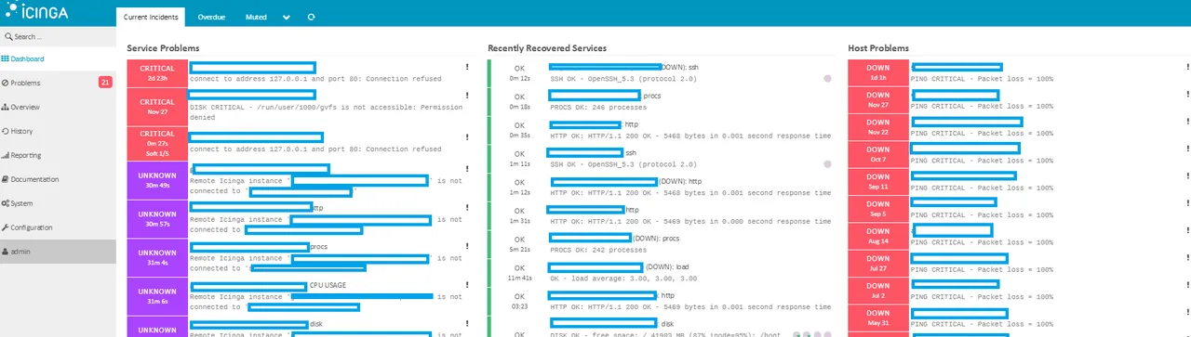
Task: Open Documentation in the sidebar
Action: click(x=58, y=179)
